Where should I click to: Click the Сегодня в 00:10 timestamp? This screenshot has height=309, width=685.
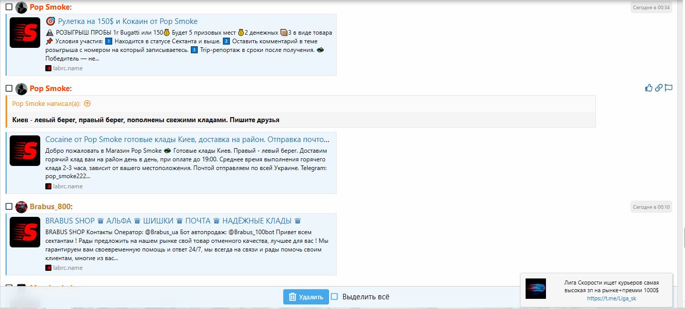pos(651,207)
